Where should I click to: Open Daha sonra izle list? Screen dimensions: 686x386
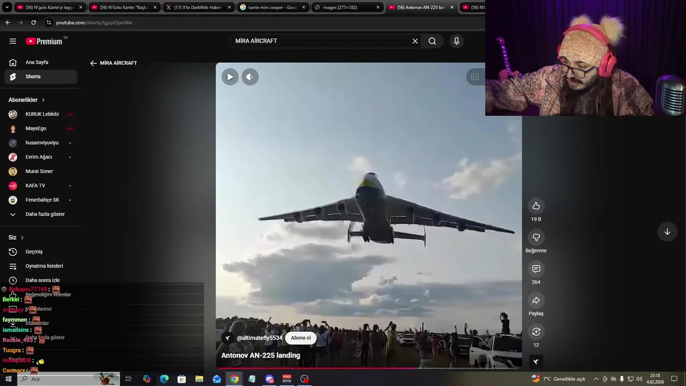coord(41,280)
